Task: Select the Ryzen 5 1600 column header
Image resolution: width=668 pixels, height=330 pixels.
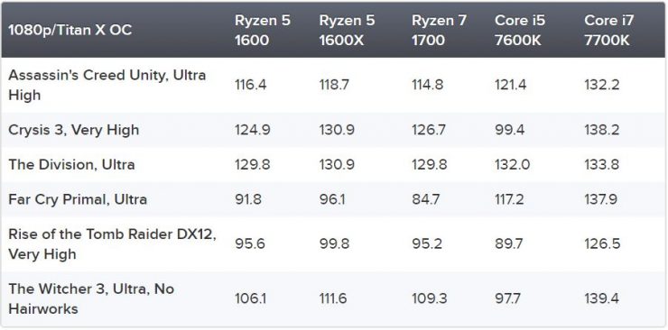Action: click(263, 30)
